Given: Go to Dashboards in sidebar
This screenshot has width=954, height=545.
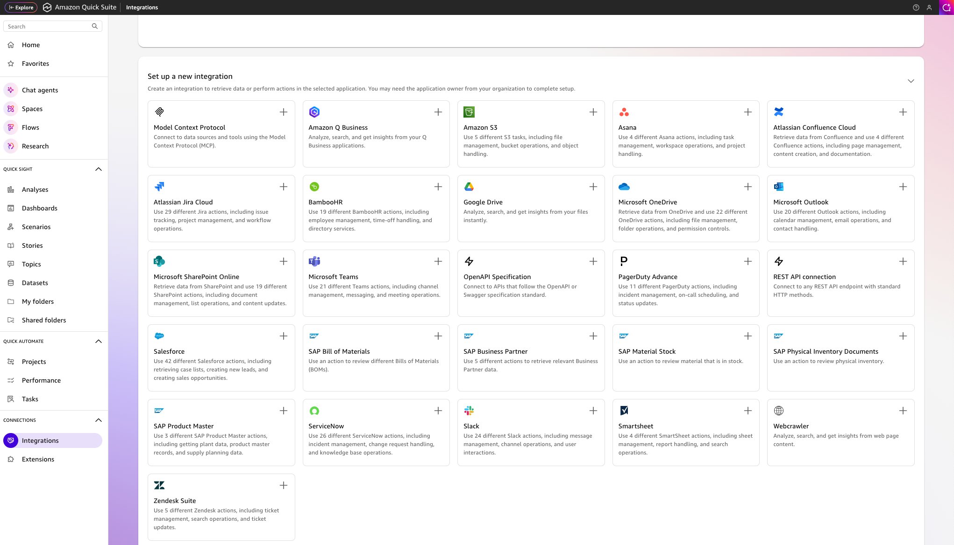Looking at the screenshot, I should click(39, 208).
